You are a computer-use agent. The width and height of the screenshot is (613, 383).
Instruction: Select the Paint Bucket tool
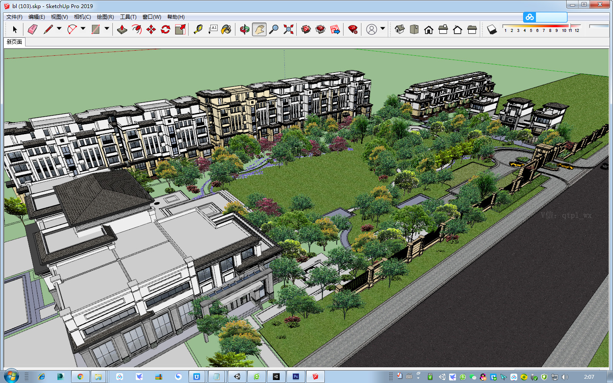pos(227,29)
